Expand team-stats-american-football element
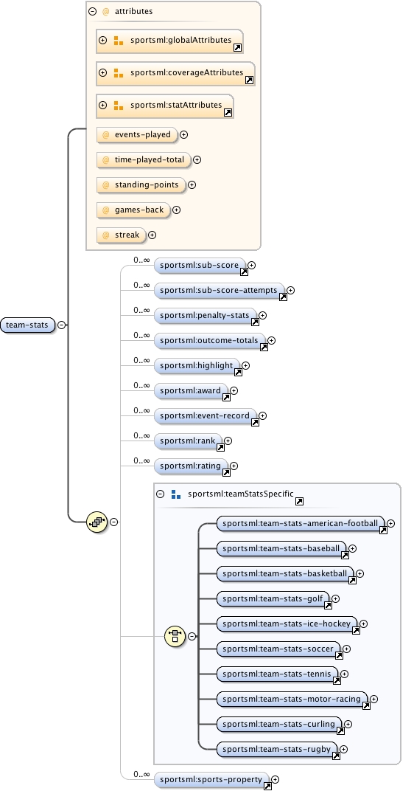The width and height of the screenshot is (414, 791). point(390,524)
